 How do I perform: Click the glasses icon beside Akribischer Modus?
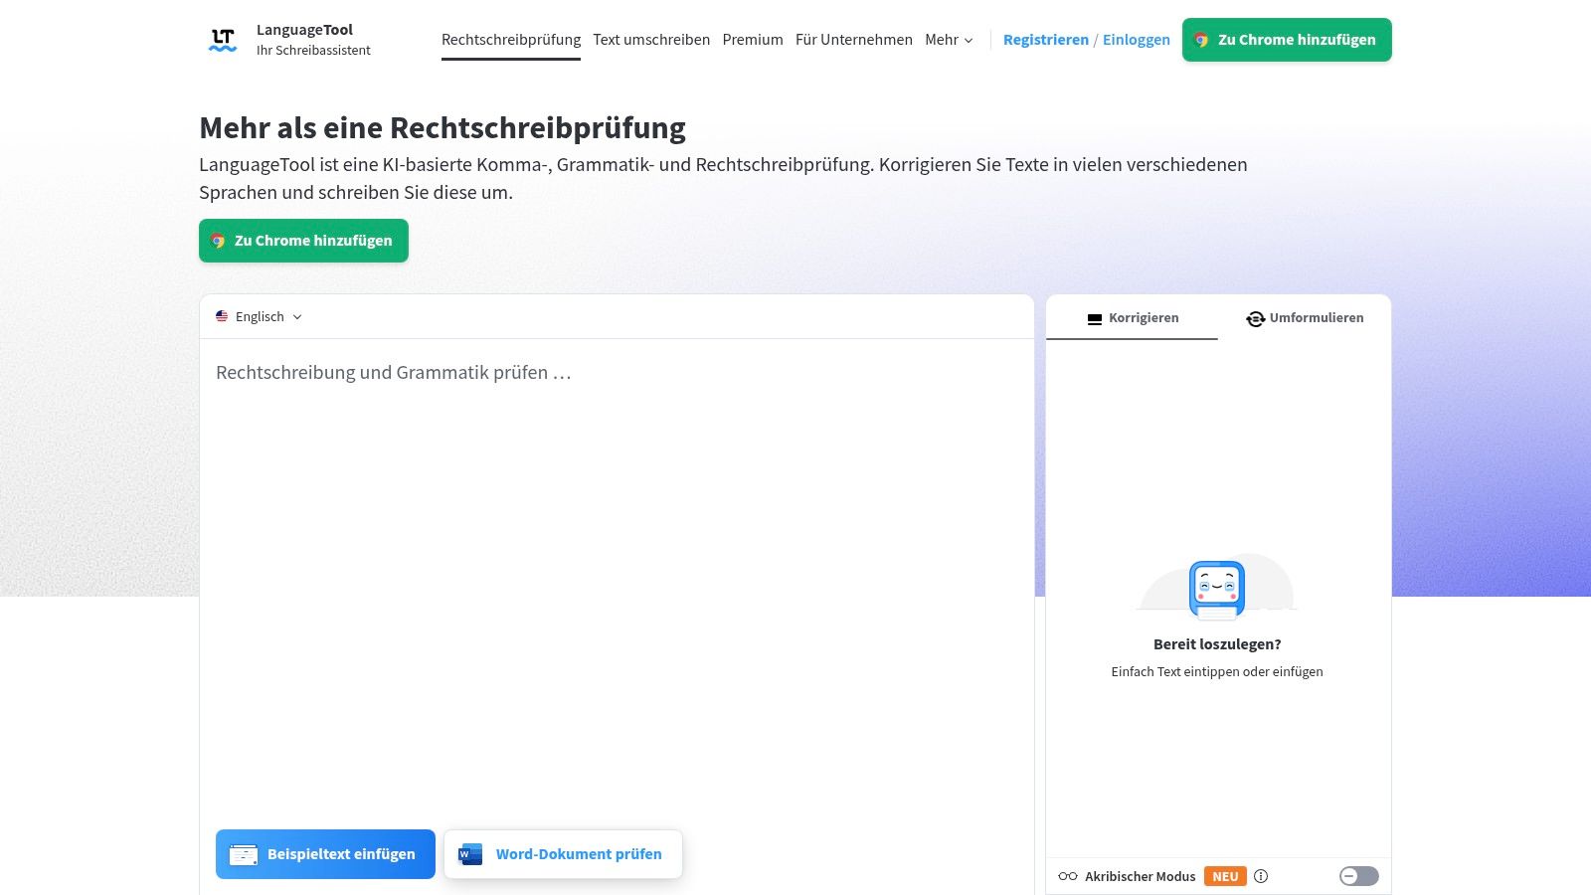coord(1066,876)
